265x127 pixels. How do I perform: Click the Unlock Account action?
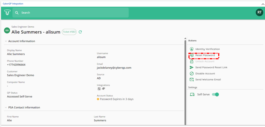click(x=205, y=61)
